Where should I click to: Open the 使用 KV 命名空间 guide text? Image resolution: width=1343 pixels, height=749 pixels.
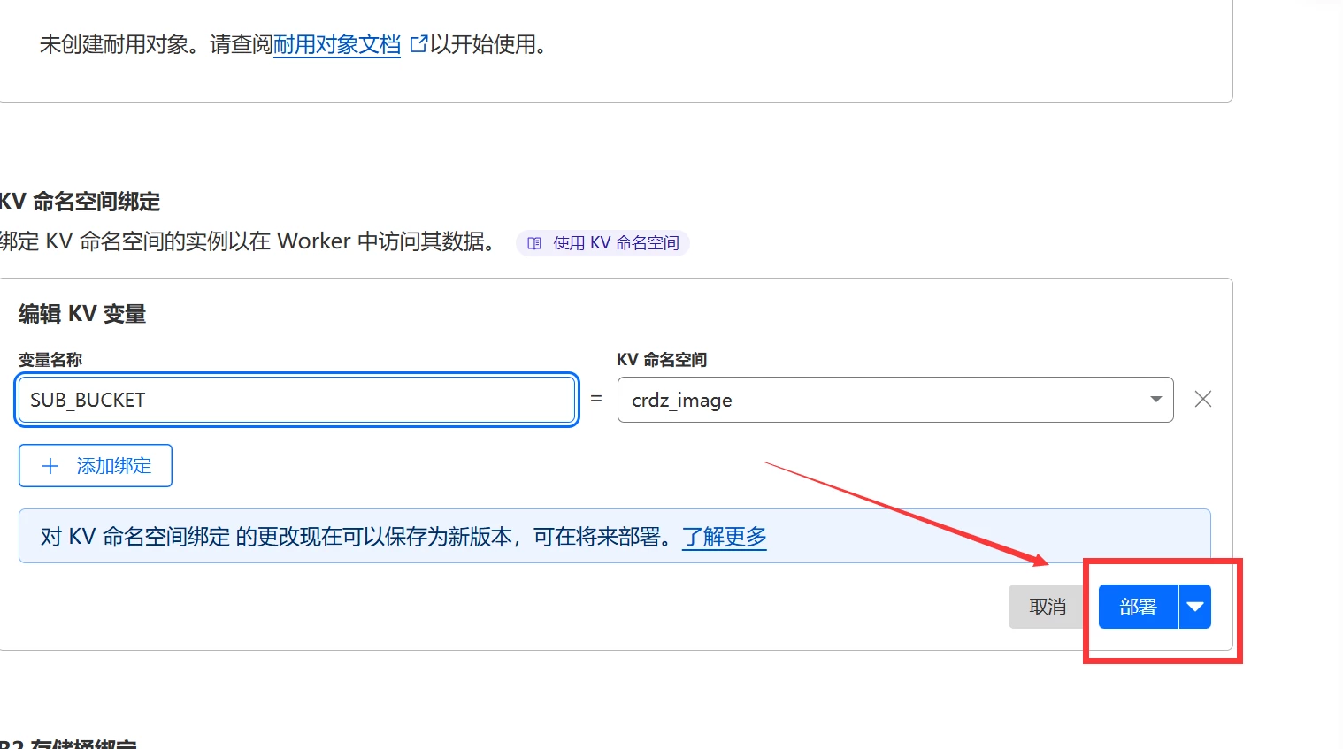pos(616,243)
